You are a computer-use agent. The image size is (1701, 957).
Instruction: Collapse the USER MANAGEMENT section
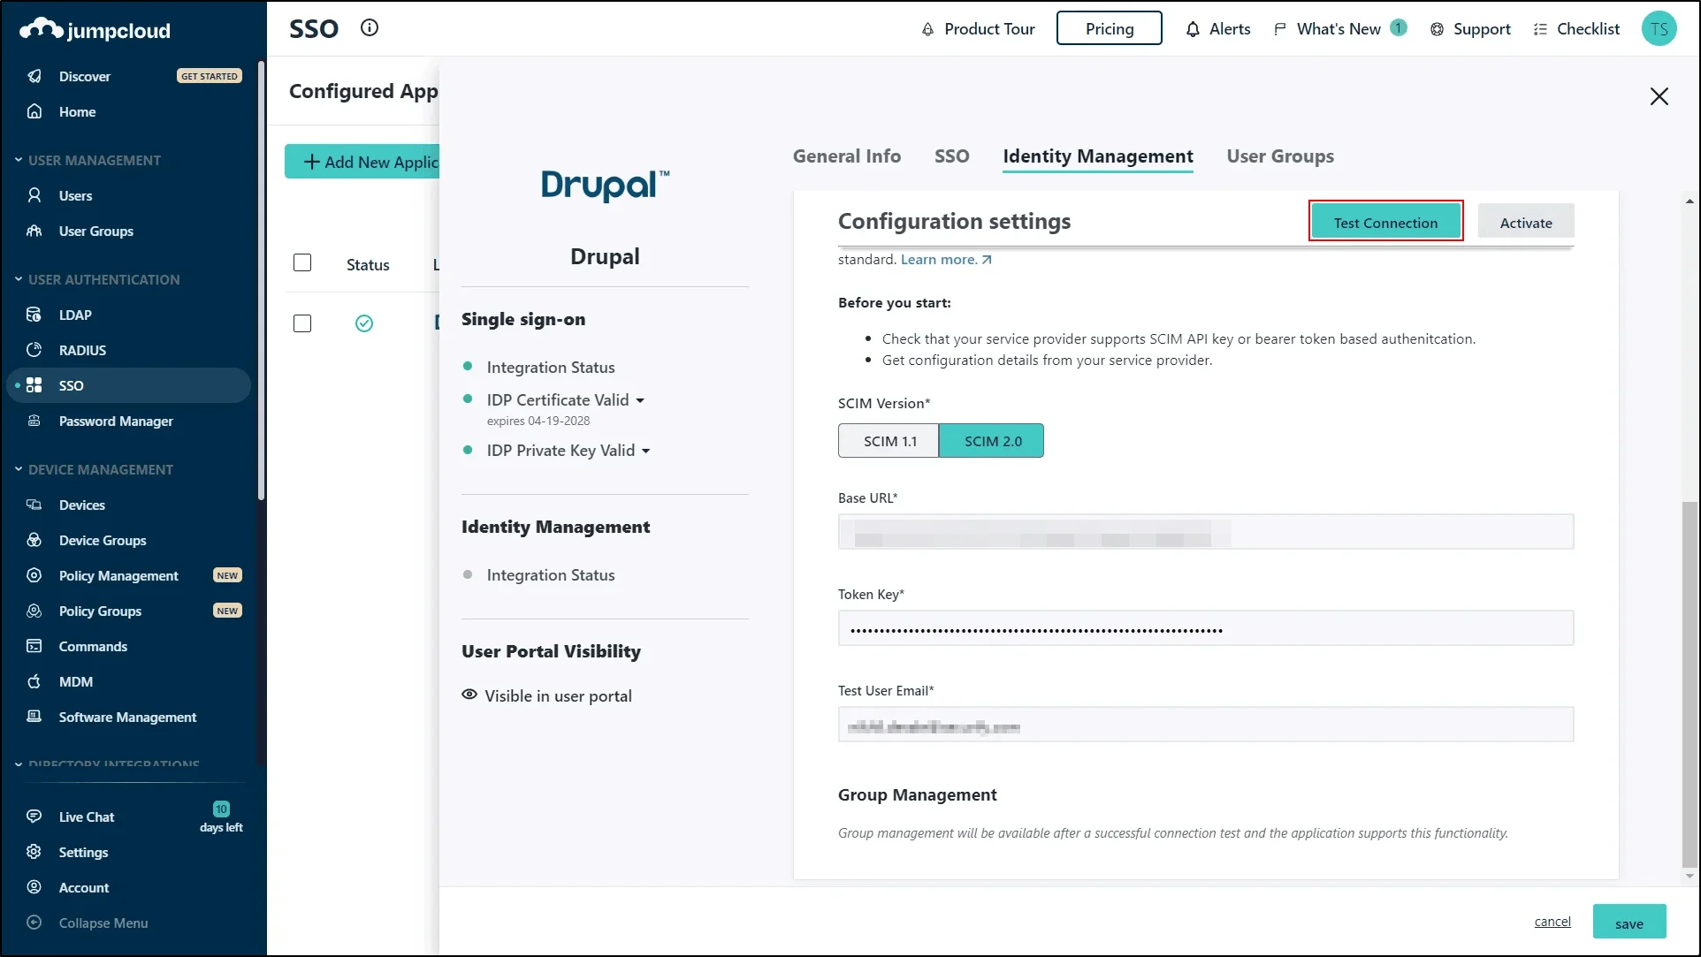coord(19,160)
